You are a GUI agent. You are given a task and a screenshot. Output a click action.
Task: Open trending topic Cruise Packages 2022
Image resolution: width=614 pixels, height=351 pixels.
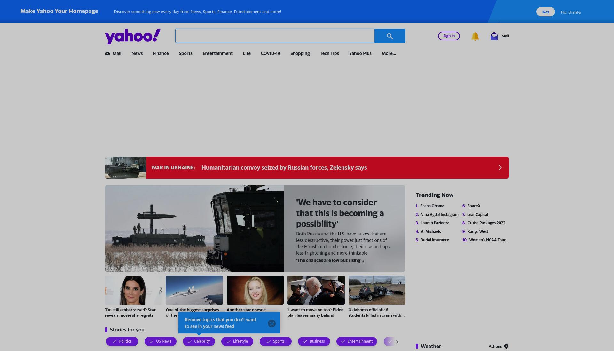(x=486, y=223)
